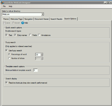Toggle the Resolve shortcuts checkbox

7,82
